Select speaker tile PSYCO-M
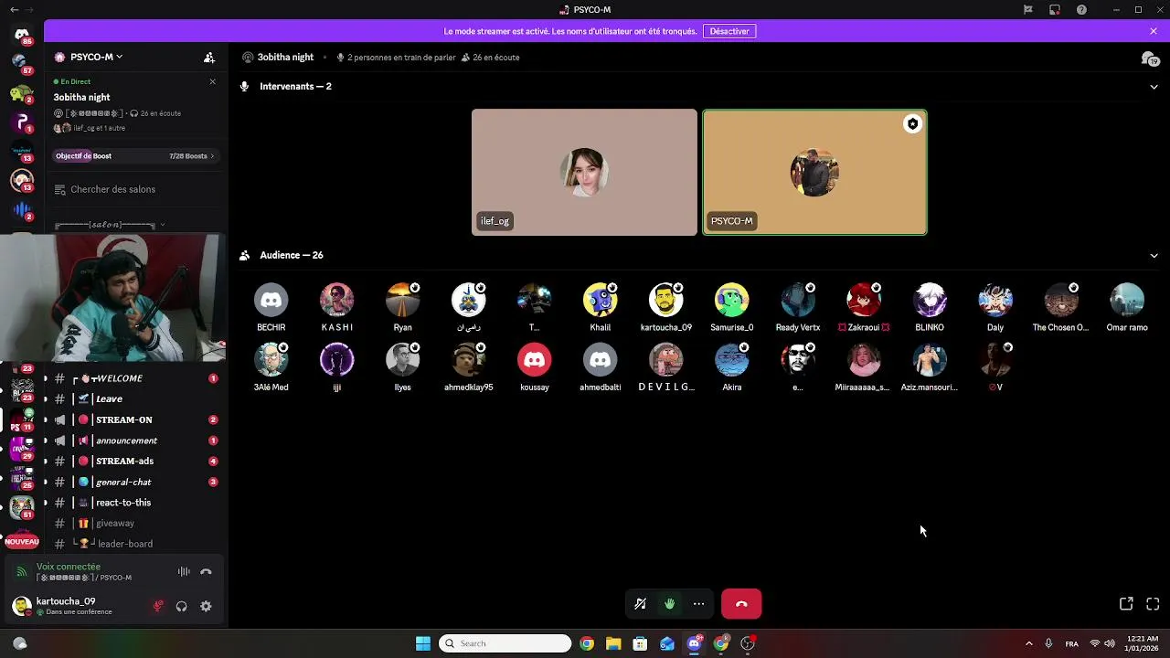This screenshot has height=658, width=1170. point(814,173)
